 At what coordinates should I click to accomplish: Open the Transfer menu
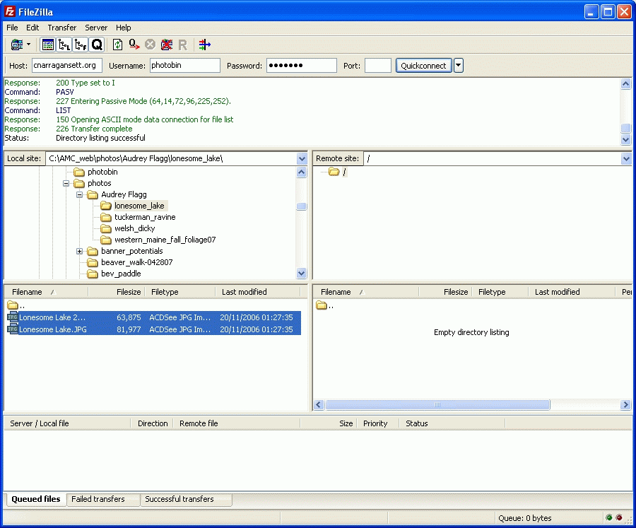tap(62, 28)
